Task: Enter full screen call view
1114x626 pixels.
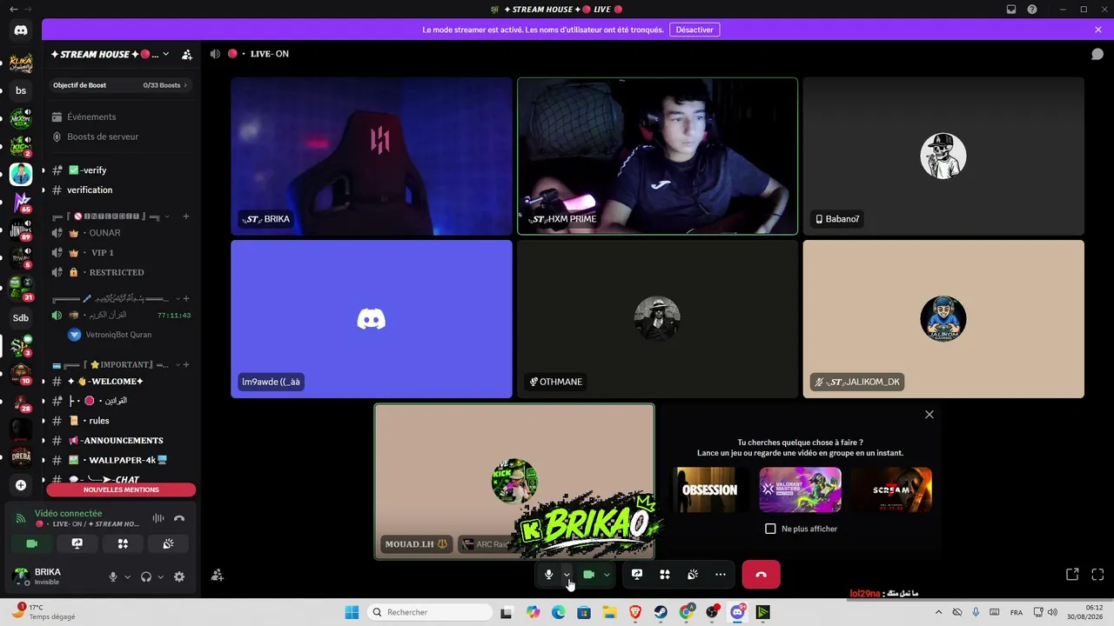Action: 1097,575
